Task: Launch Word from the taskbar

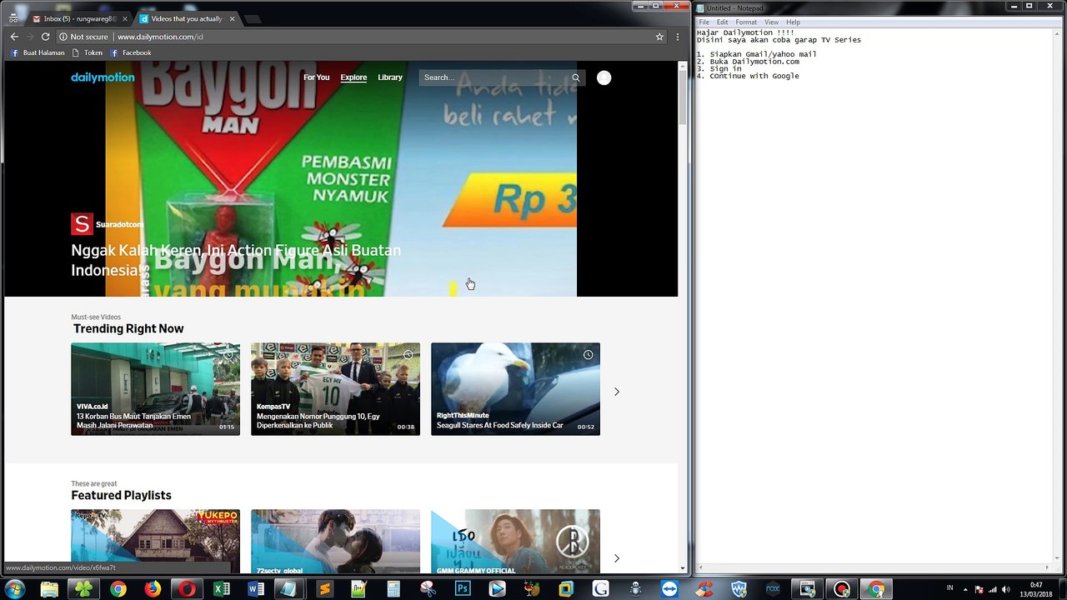Action: click(x=255, y=589)
